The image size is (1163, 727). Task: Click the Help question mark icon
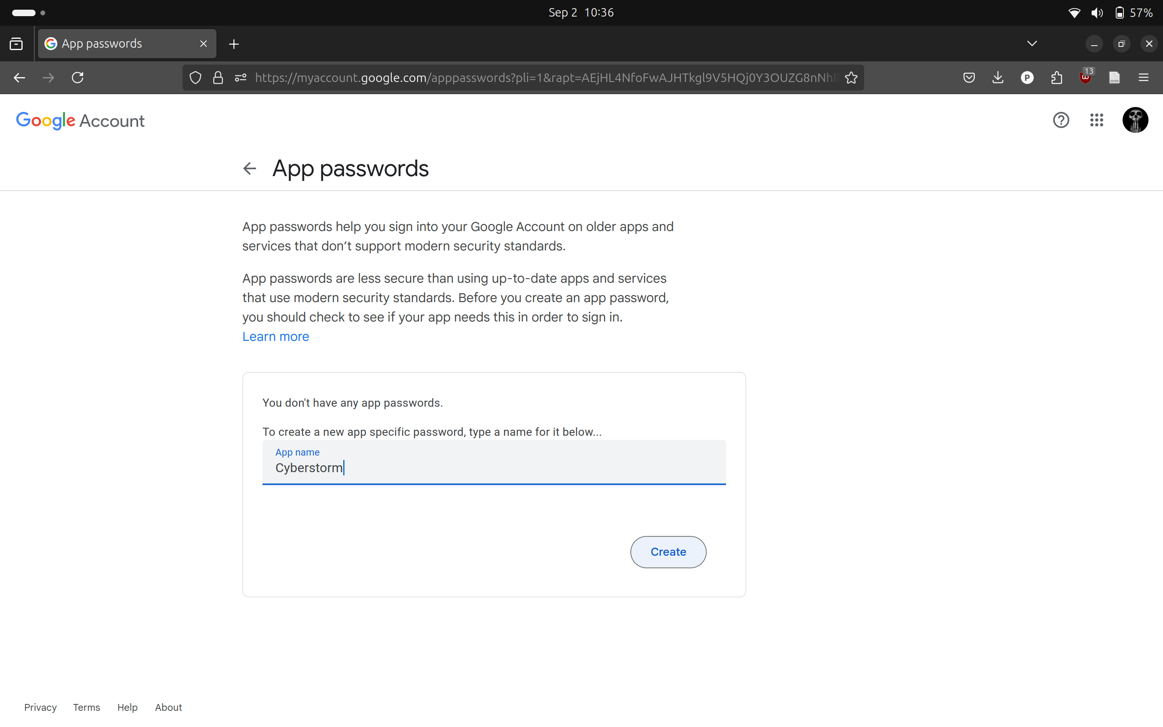click(x=1061, y=121)
